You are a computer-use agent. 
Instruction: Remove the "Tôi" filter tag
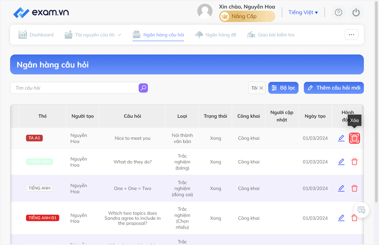click(x=261, y=88)
